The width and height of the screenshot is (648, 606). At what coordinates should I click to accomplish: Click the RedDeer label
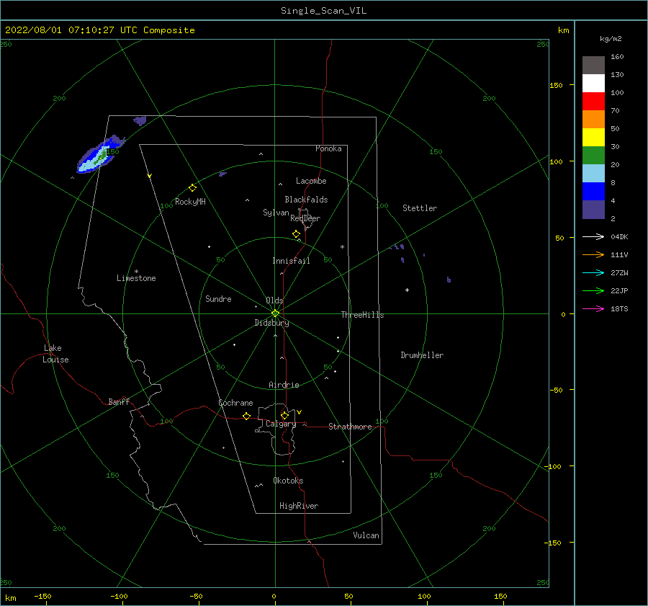point(305,218)
